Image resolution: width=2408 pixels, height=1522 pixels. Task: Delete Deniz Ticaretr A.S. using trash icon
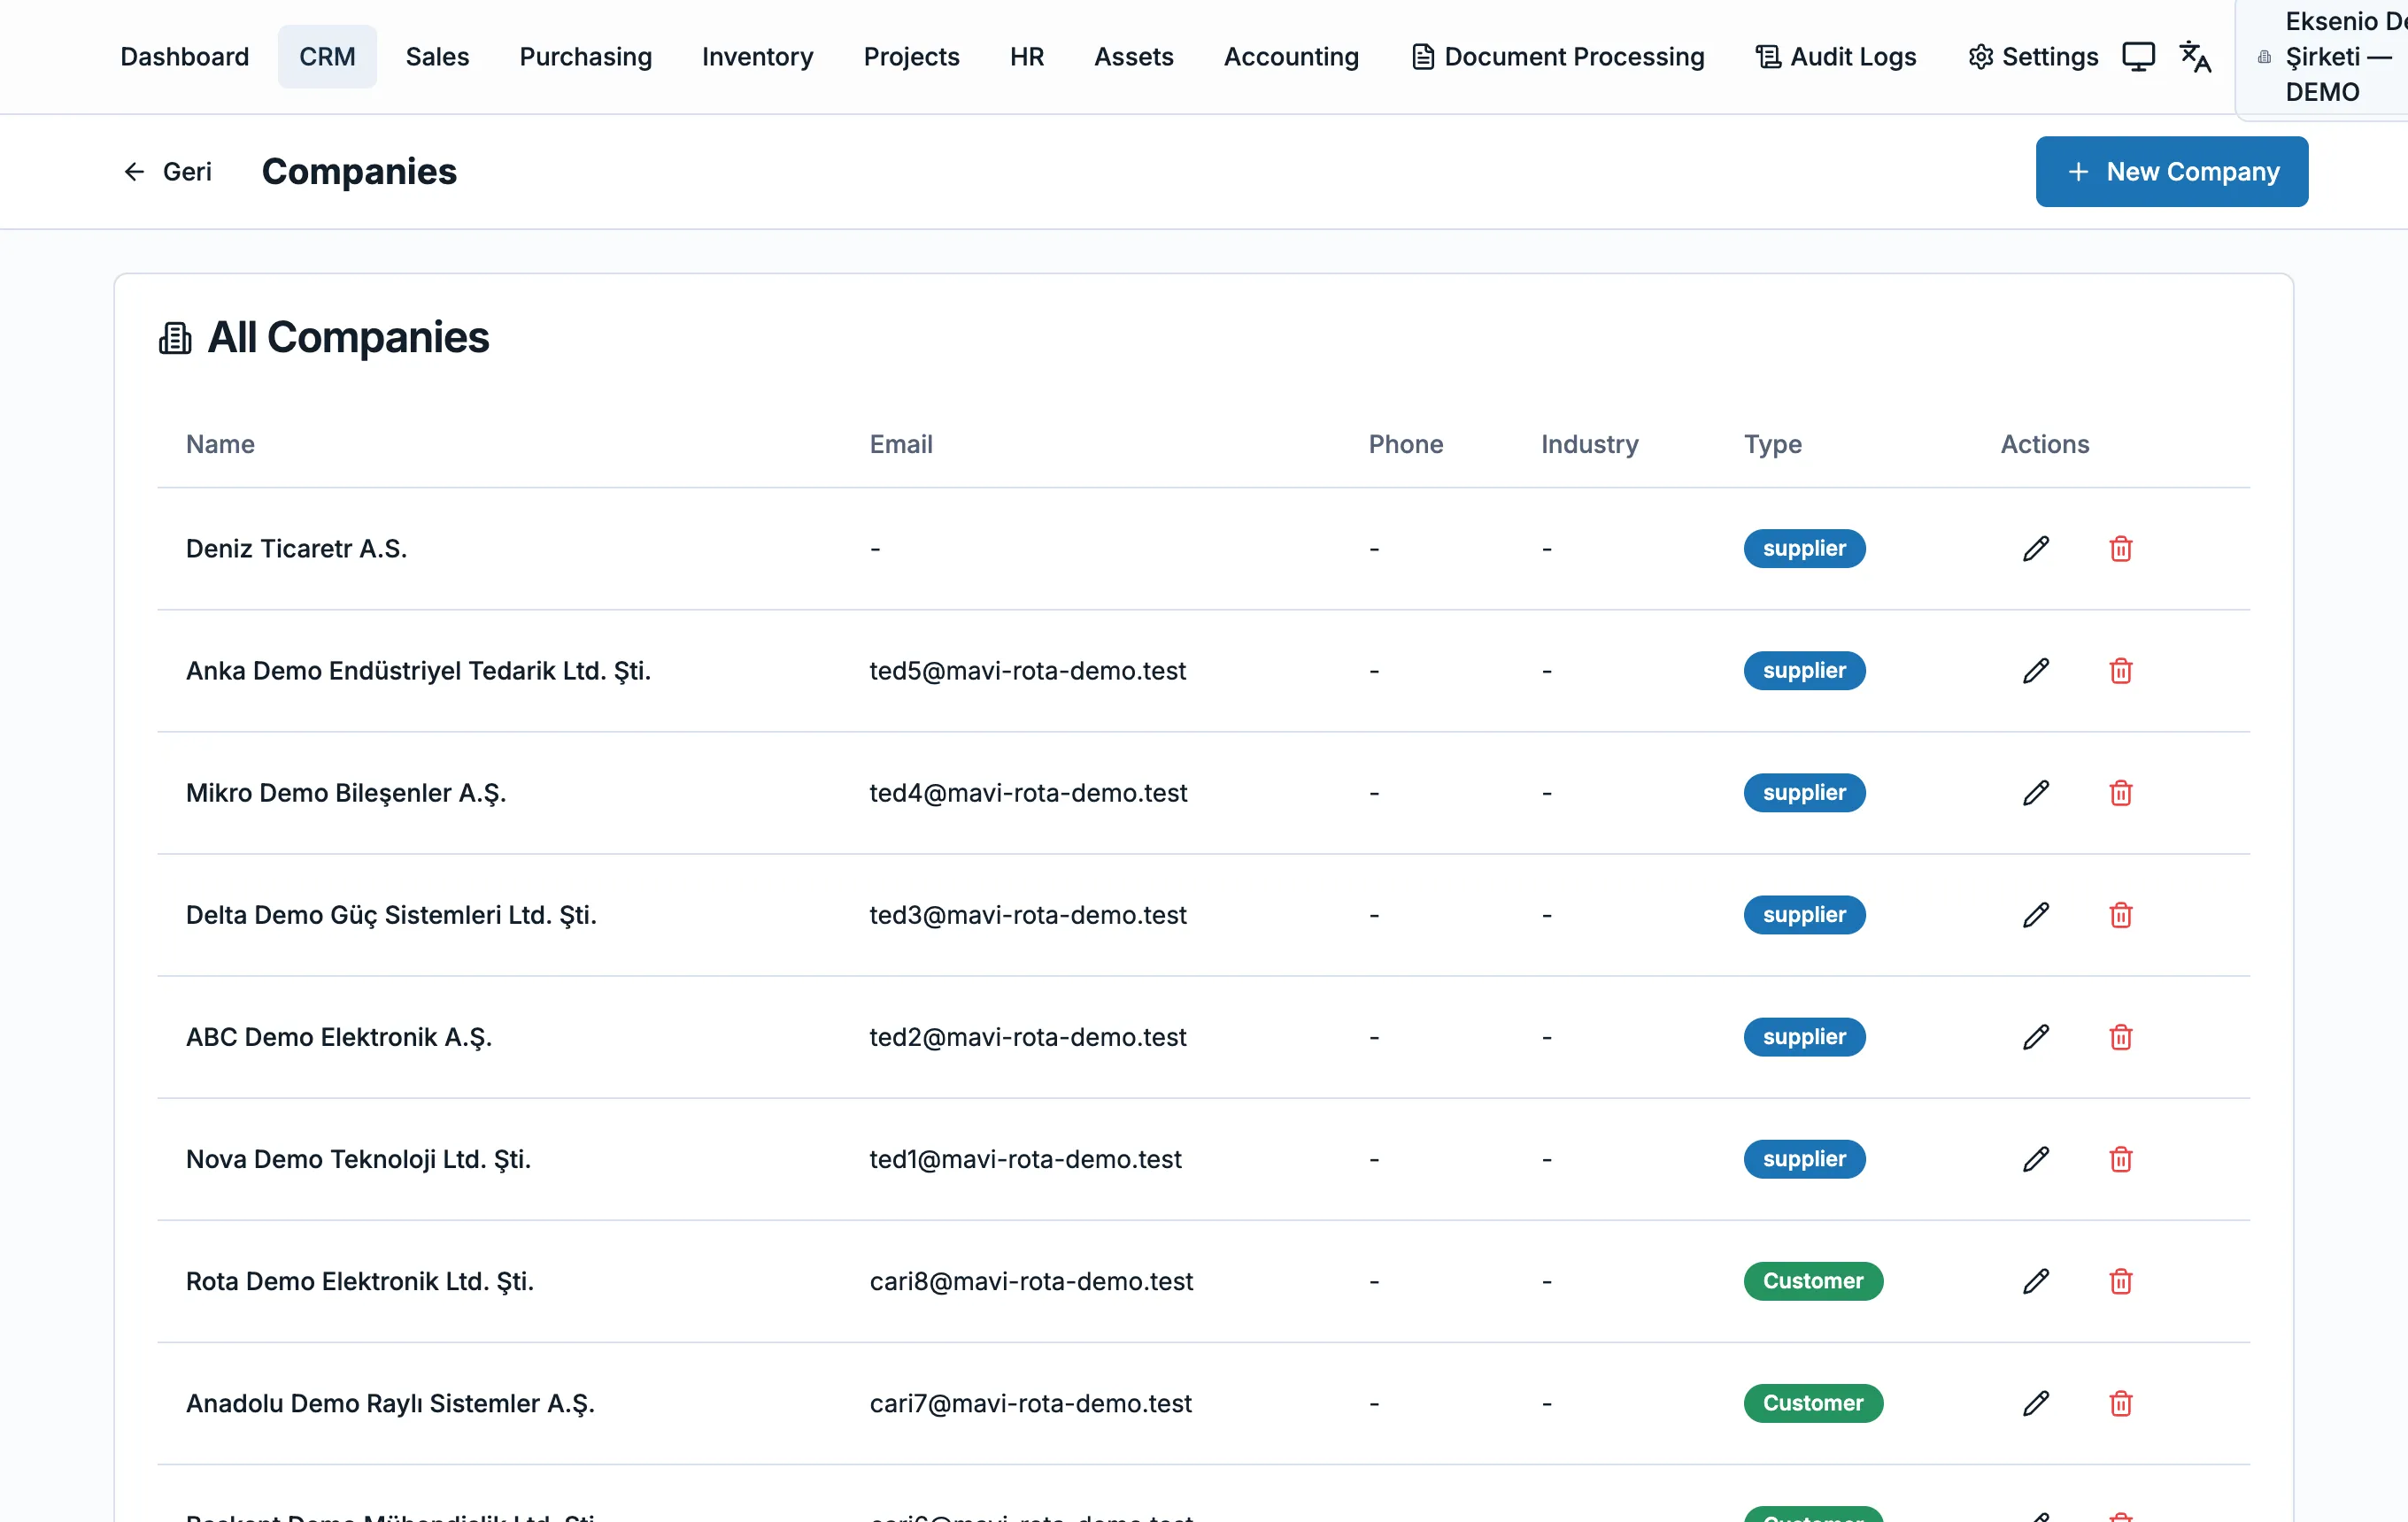pyautogui.click(x=2120, y=549)
